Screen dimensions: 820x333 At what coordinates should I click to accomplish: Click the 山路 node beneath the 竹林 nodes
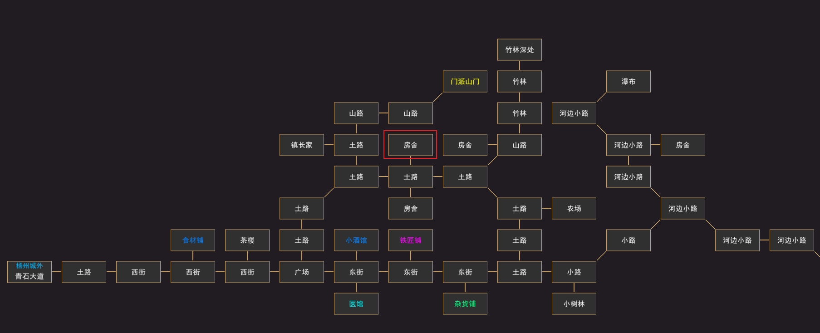[x=519, y=145]
